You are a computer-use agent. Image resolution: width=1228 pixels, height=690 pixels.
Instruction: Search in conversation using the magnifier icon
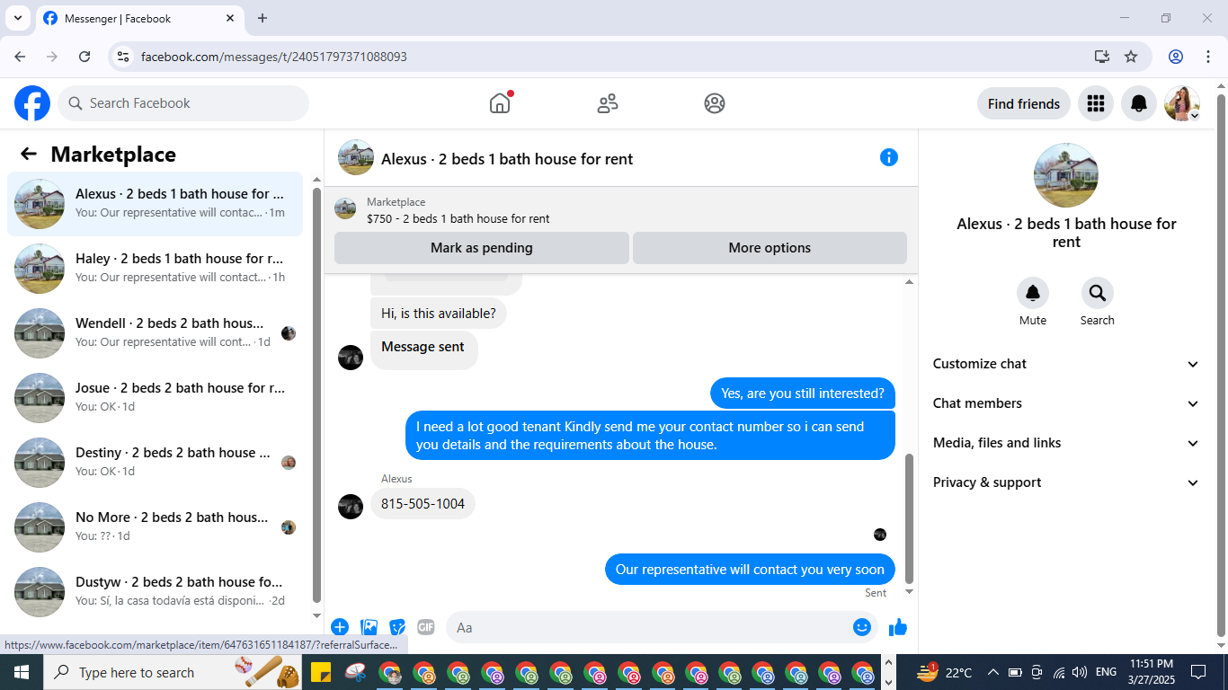[1098, 293]
